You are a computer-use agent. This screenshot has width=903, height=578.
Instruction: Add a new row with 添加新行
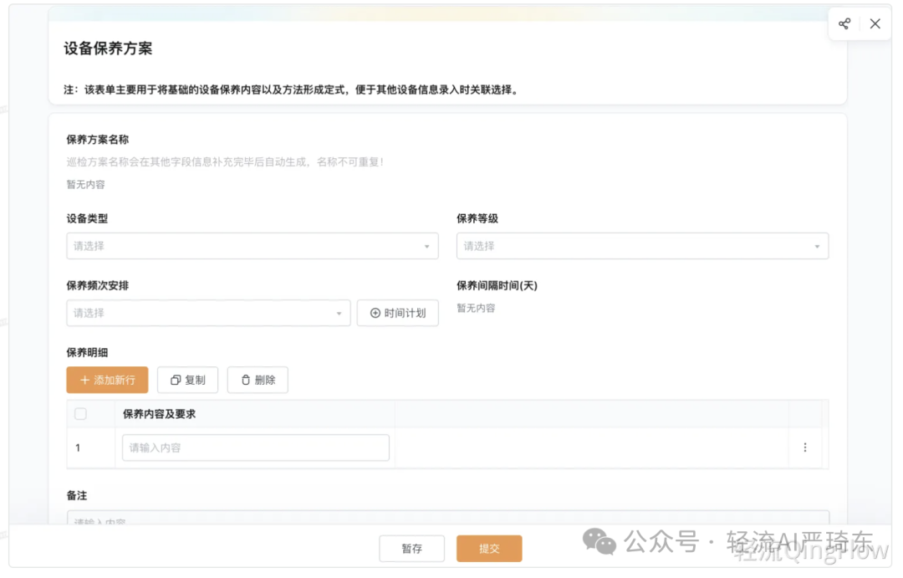(x=107, y=380)
